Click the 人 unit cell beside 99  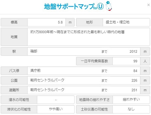(x=145, y=61)
